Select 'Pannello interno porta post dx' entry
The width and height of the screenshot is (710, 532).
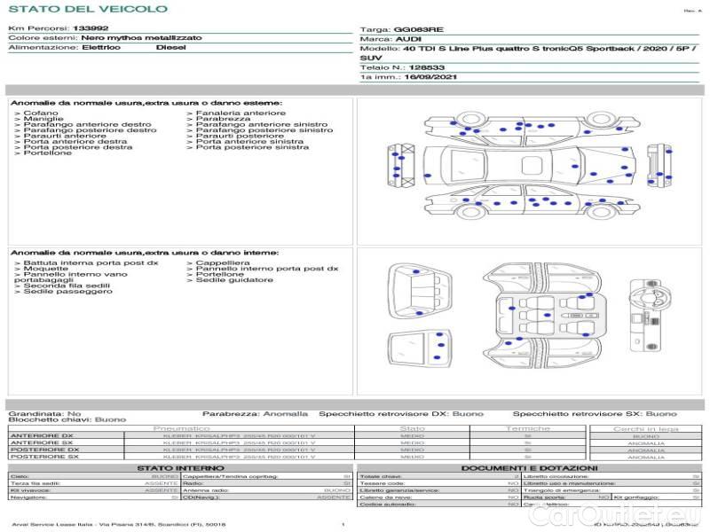[x=267, y=269]
